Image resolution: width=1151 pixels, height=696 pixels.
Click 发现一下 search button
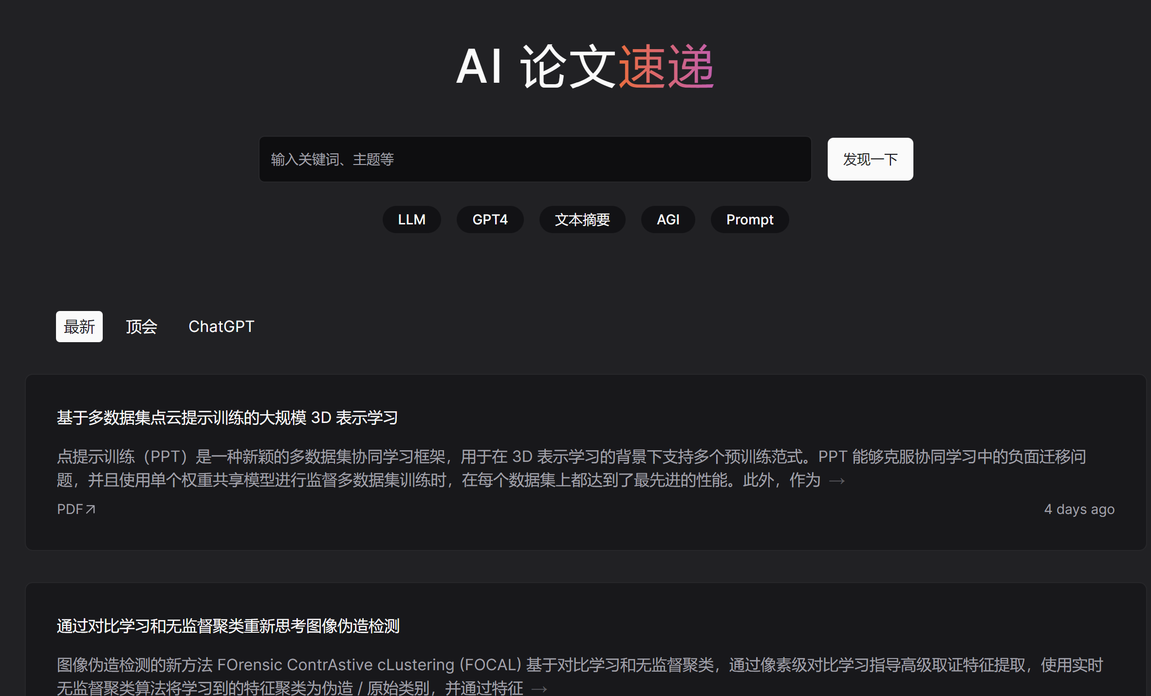tap(870, 159)
